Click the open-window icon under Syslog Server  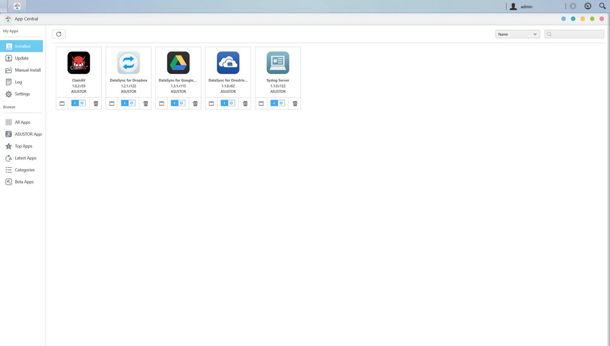click(261, 103)
